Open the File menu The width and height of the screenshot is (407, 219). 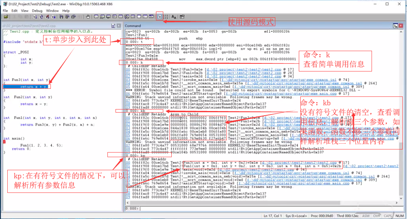click(5, 11)
